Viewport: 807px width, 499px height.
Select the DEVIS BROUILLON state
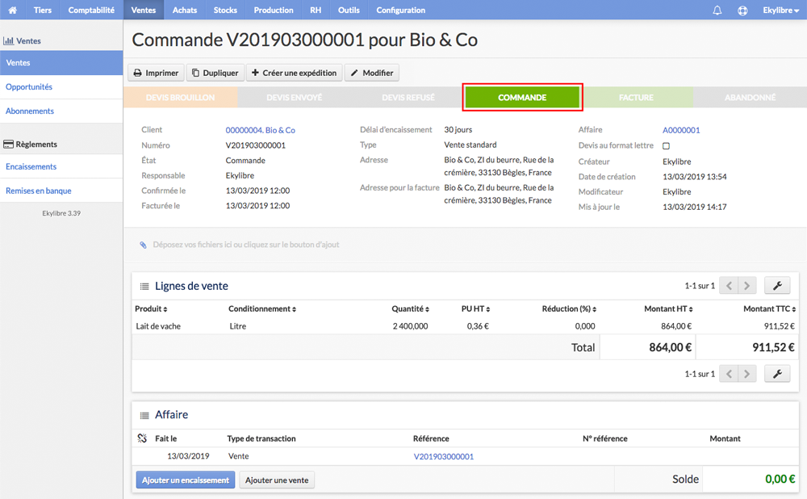tap(180, 98)
